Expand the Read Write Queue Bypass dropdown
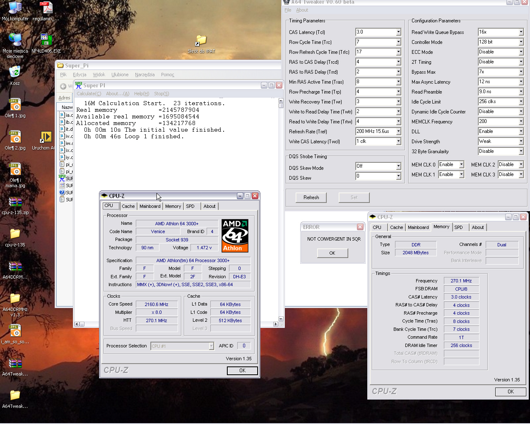Screen dimensions: 530x424 pyautogui.click(x=521, y=32)
